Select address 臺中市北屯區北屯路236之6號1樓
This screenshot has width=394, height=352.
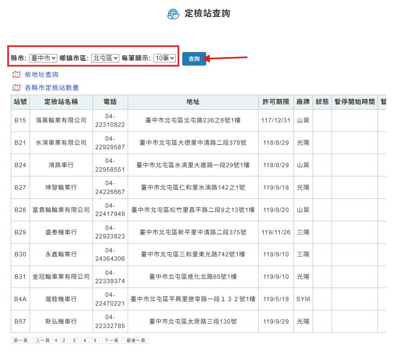(193, 120)
